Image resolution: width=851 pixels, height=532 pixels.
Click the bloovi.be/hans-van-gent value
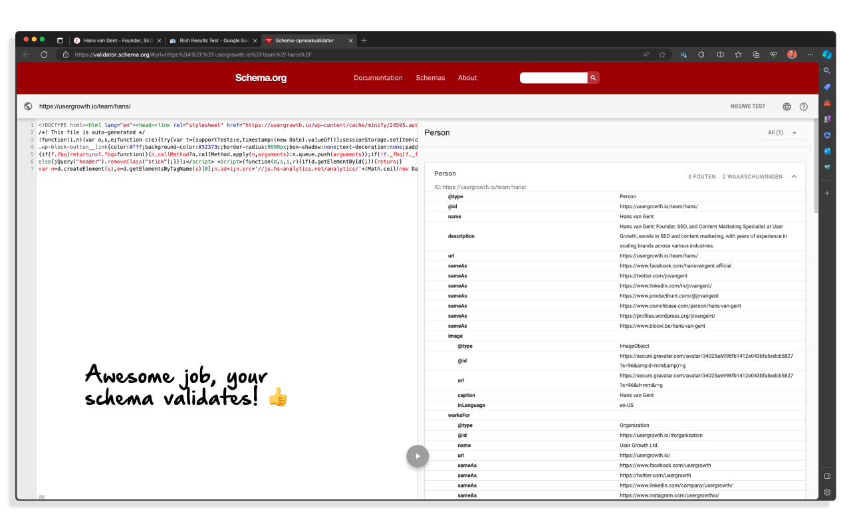(x=662, y=326)
